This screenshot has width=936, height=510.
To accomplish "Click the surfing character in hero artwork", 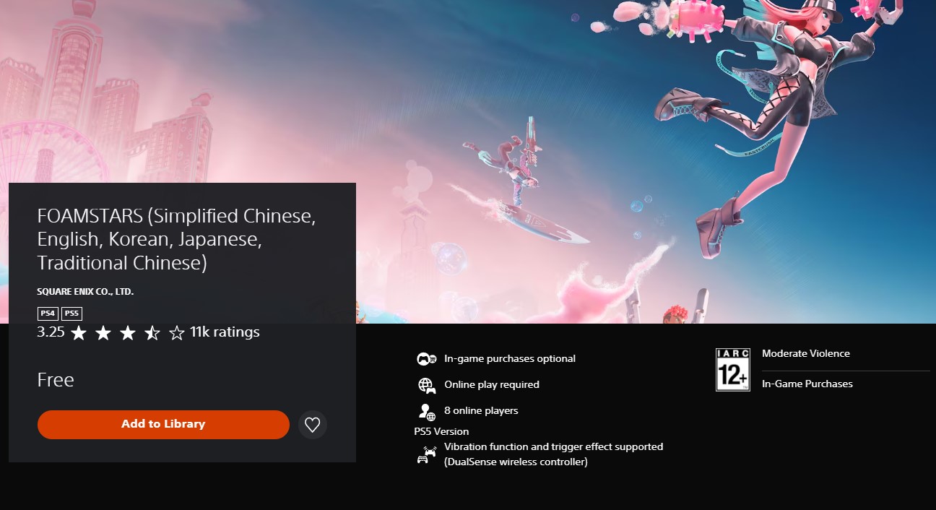I will (517, 181).
